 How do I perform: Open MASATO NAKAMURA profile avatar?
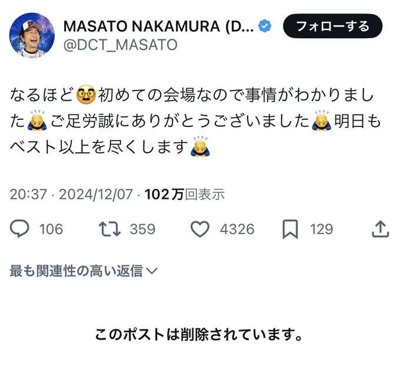point(32,35)
